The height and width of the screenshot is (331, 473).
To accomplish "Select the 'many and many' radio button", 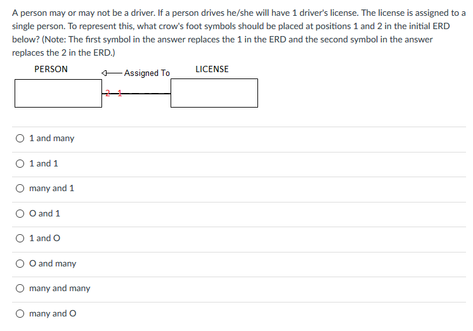I will [x=20, y=288].
